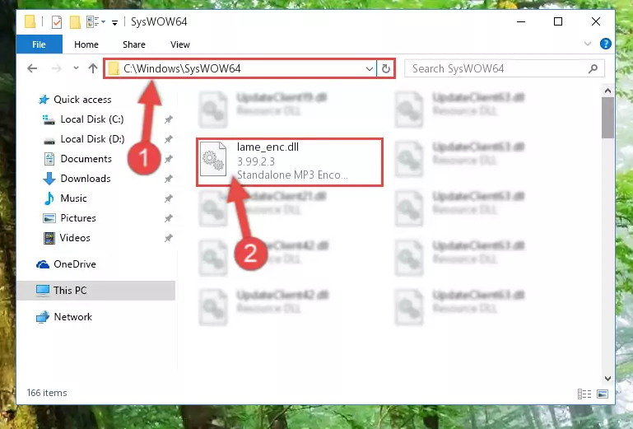Open the File ribbon tab
This screenshot has height=429, width=633.
[40, 44]
